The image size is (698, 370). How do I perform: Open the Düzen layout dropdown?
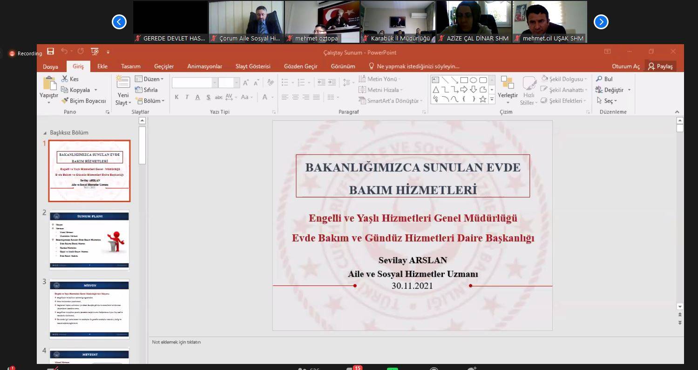point(149,79)
